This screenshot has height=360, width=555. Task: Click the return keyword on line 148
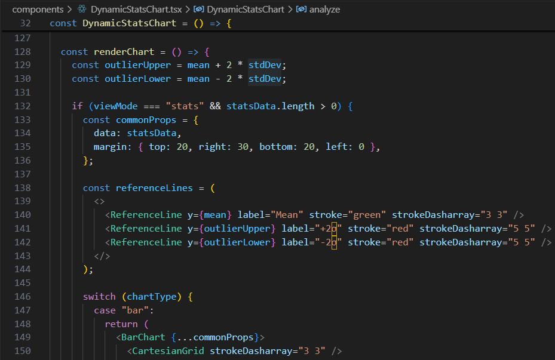[121, 324]
